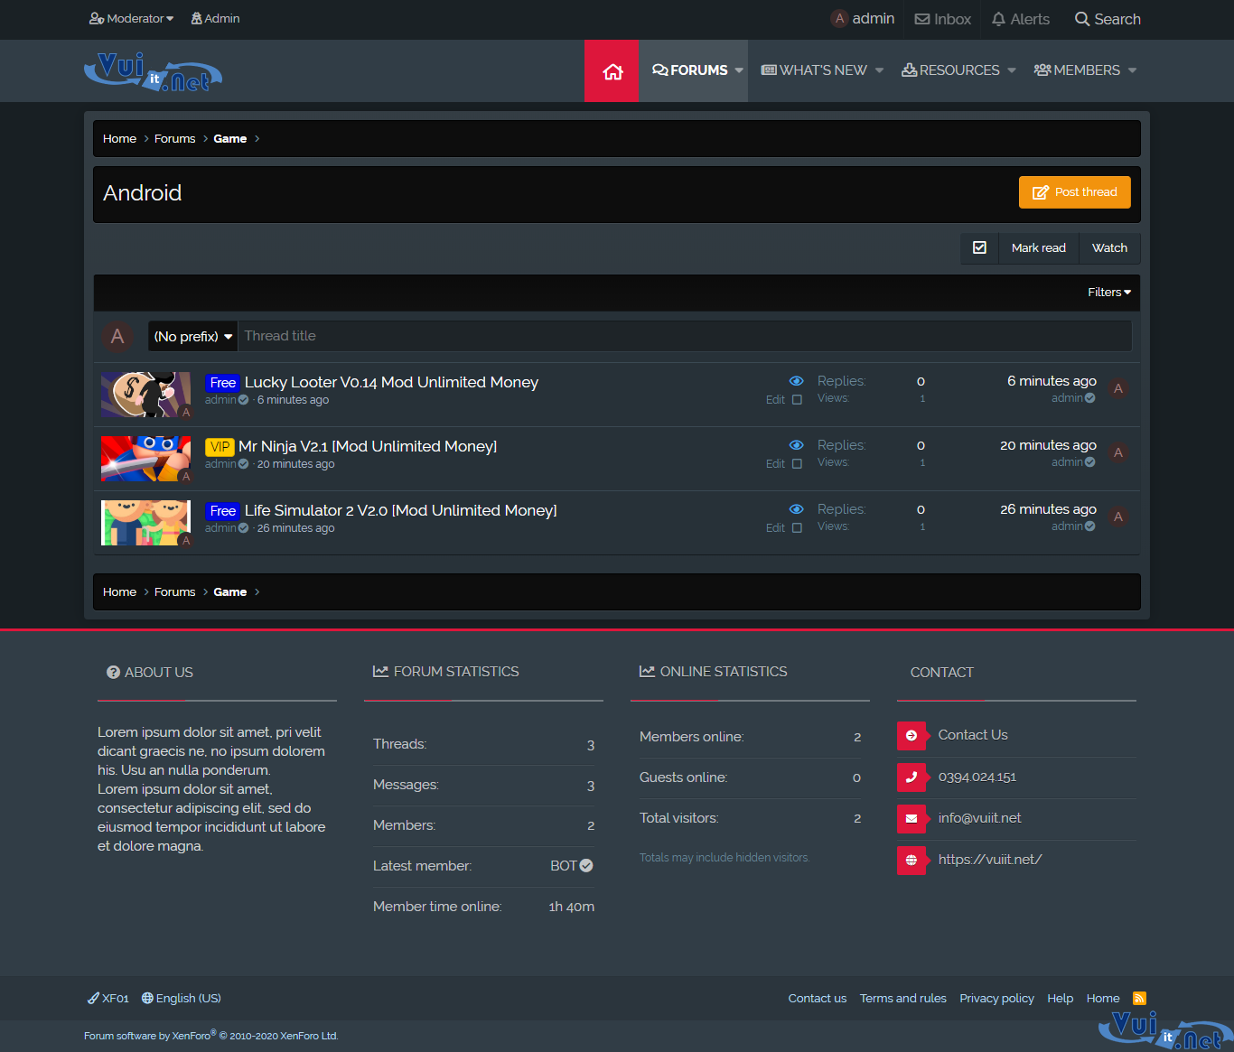
Task: Open Lucky Looter V0.14 thread title
Action: (391, 383)
